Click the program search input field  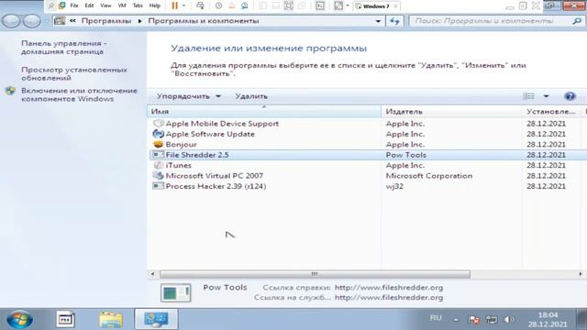pyautogui.click(x=491, y=21)
